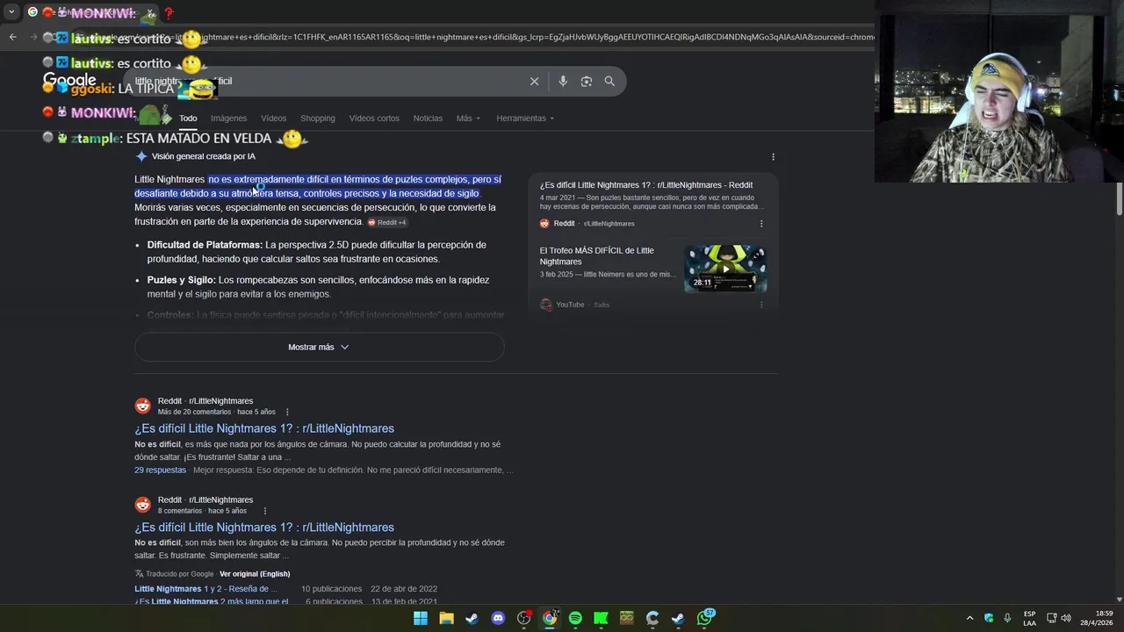The width and height of the screenshot is (1124, 632).
Task: Click Ver original (English) link
Action: pos(255,574)
